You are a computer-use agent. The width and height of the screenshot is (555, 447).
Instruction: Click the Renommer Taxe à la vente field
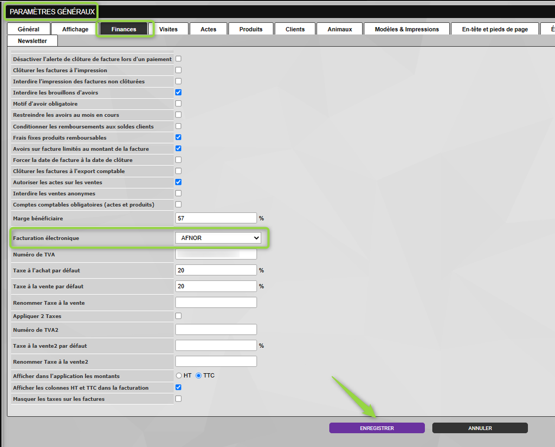[216, 302]
